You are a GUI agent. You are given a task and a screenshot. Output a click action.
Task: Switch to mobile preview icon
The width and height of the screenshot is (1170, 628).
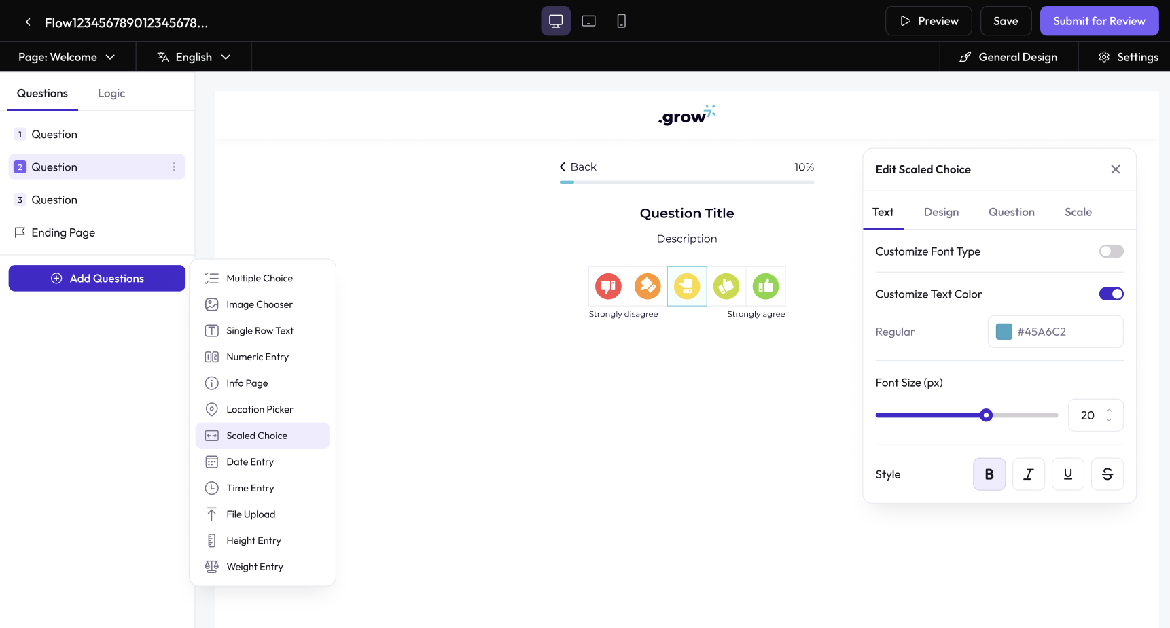tap(621, 21)
